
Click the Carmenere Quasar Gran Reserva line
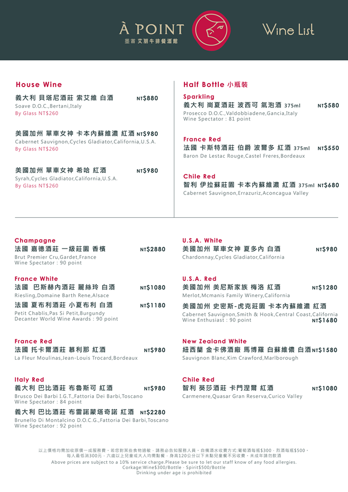[242, 396]
